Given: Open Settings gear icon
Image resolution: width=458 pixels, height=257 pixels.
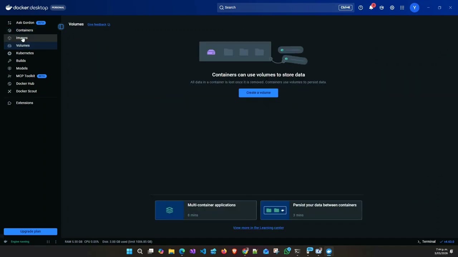Looking at the screenshot, I should coord(392,7).
